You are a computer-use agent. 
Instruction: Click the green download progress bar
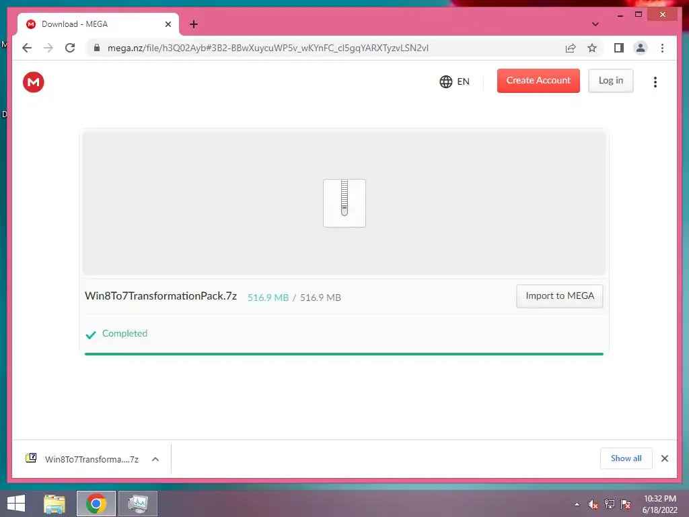pyautogui.click(x=344, y=353)
